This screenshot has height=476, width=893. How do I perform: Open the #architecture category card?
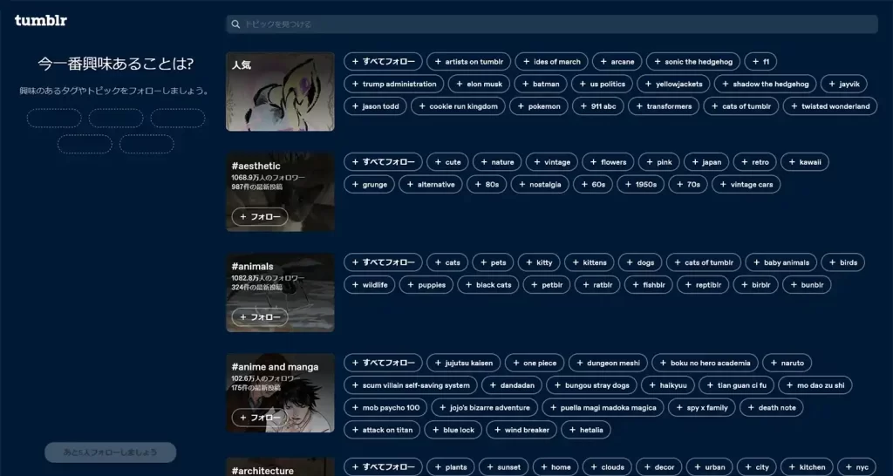tap(280, 467)
